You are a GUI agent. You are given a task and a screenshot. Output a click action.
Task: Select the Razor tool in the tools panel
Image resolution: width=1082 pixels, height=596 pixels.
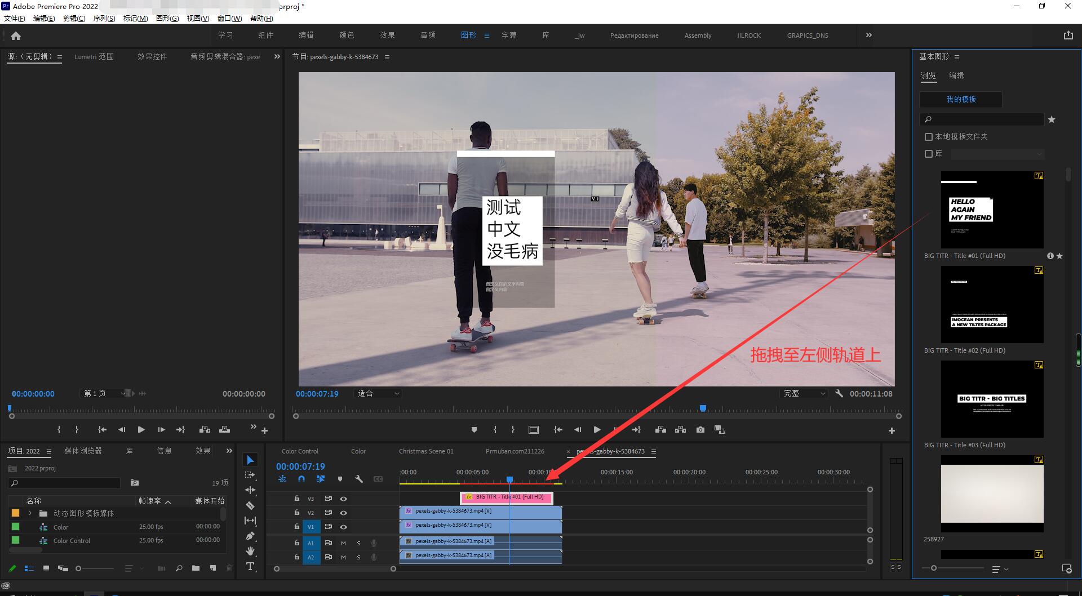pos(250,505)
